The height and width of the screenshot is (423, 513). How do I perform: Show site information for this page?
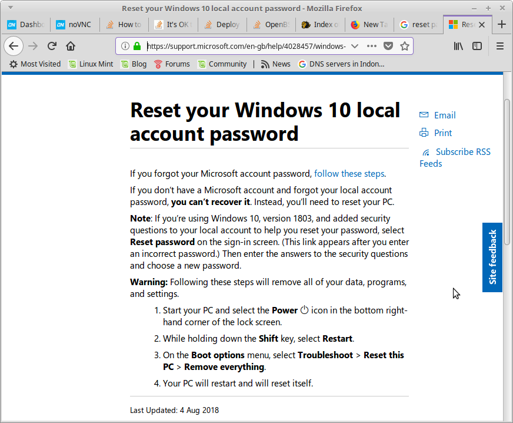pos(125,46)
